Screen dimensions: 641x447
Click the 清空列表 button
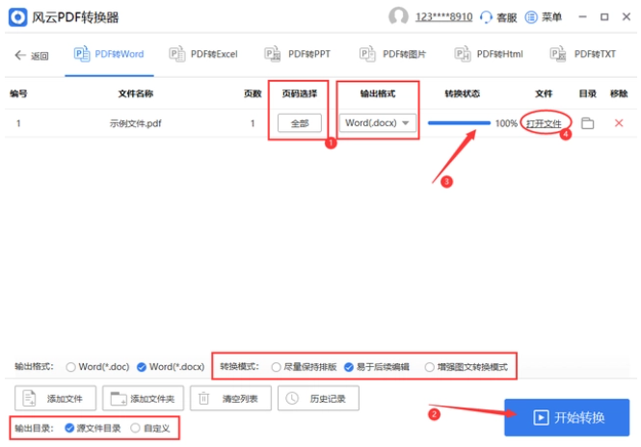pos(230,399)
